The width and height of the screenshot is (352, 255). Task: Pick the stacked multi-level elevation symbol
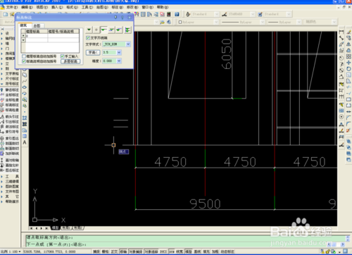pyautogui.click(x=127, y=30)
